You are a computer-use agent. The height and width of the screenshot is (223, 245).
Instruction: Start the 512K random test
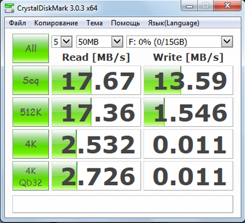[31, 112]
